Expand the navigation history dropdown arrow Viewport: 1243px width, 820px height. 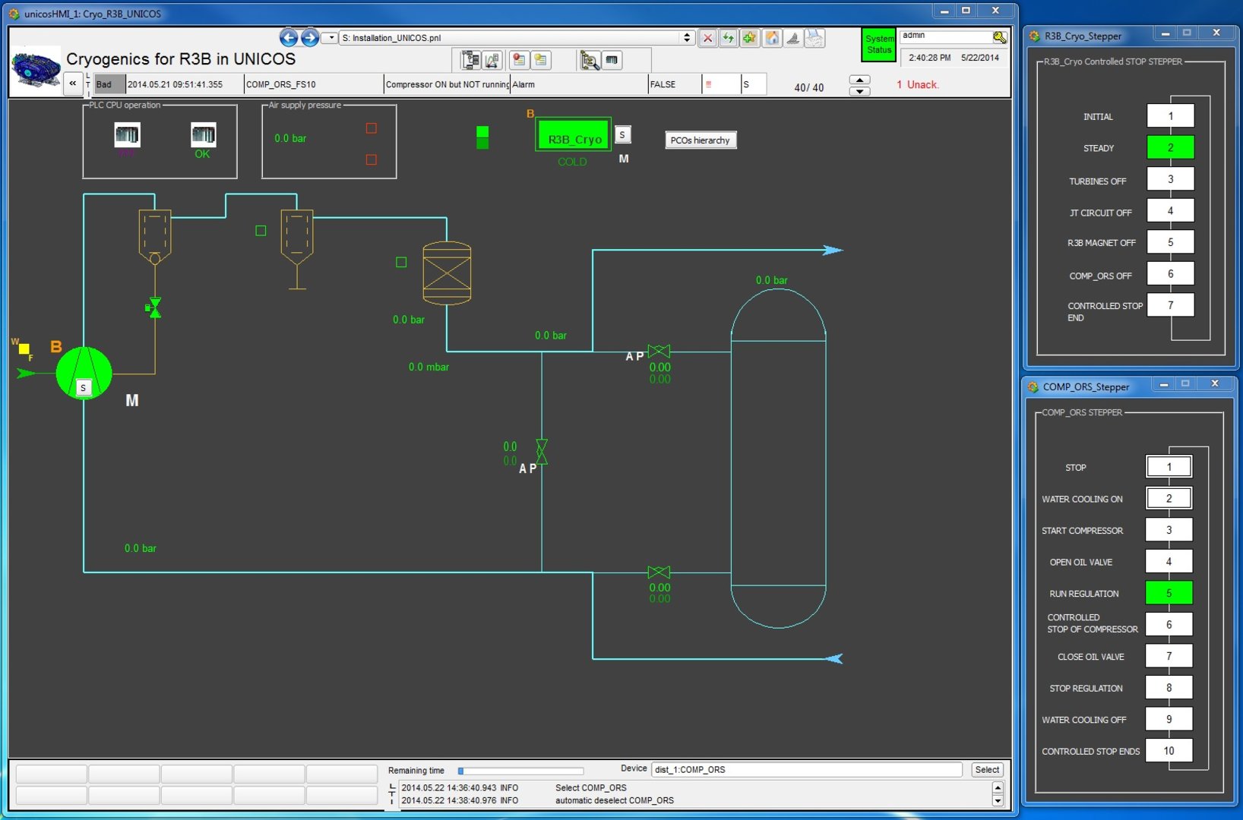coord(331,38)
